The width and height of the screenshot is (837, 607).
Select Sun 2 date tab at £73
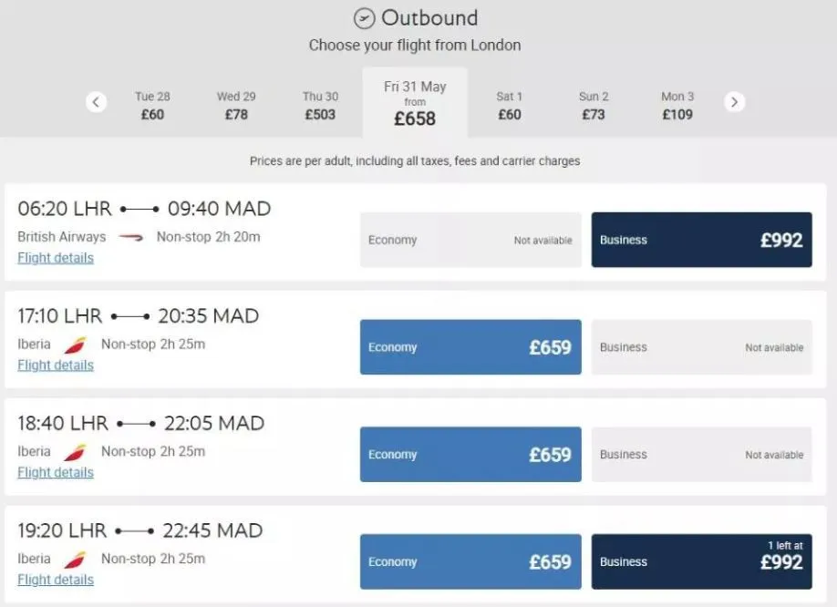(x=594, y=106)
